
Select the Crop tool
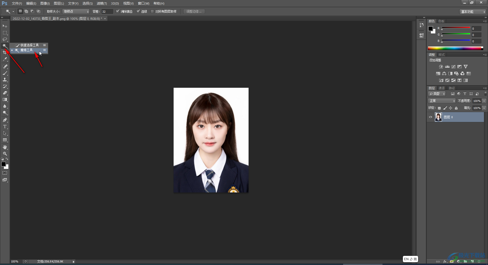point(5,52)
